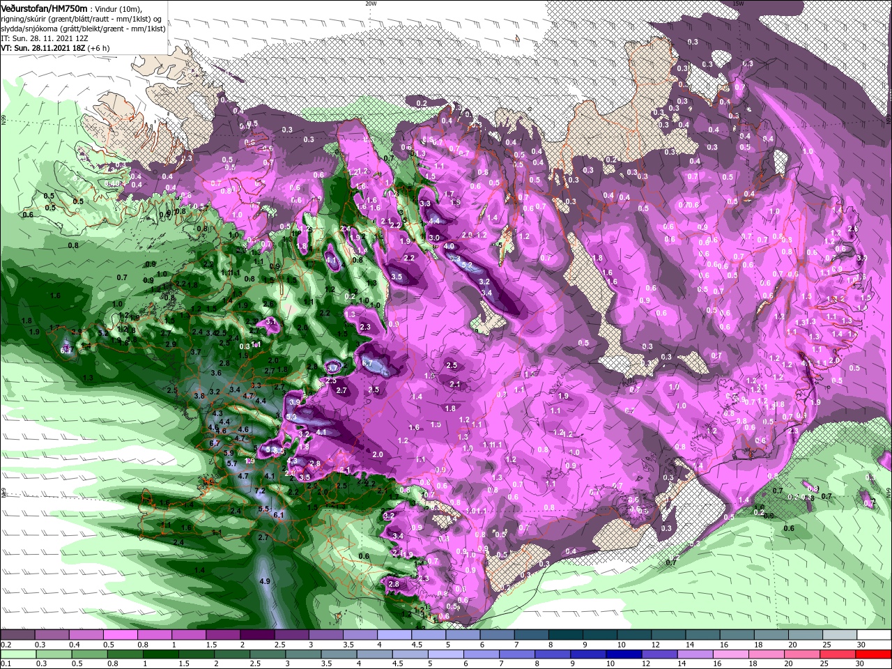The image size is (892, 669).
Task: Click dusky mauve 0.2 swatch in top legend row
Action: click(x=17, y=635)
